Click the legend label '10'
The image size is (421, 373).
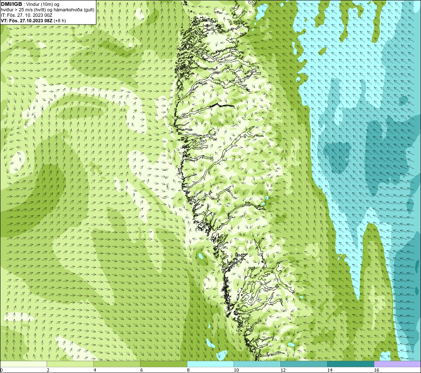pos(236,370)
